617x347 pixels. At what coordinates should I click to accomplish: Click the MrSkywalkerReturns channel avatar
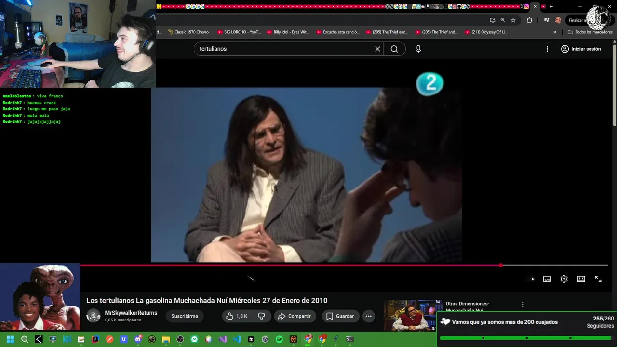[x=94, y=316]
